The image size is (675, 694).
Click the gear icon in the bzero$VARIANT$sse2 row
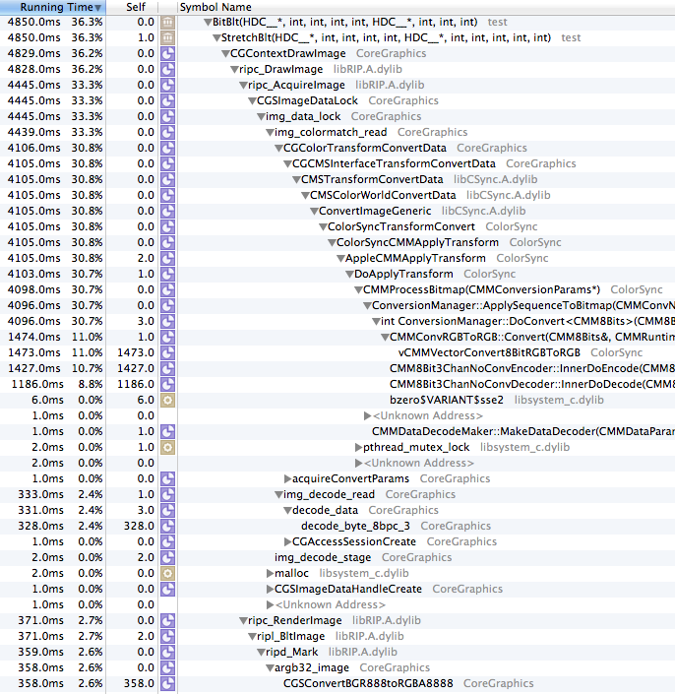point(167,400)
